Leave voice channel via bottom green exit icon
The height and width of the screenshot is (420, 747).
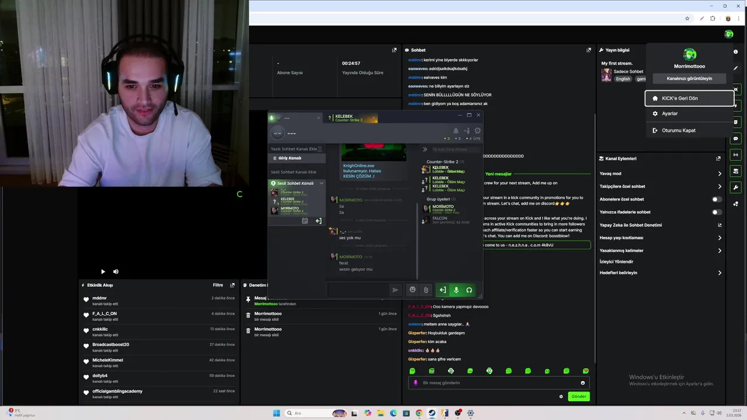(x=443, y=290)
